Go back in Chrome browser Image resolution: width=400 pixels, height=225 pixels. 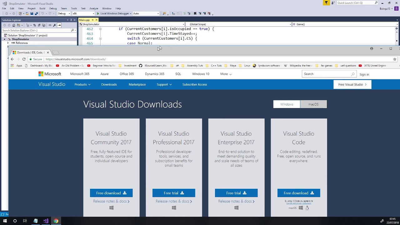(12, 59)
